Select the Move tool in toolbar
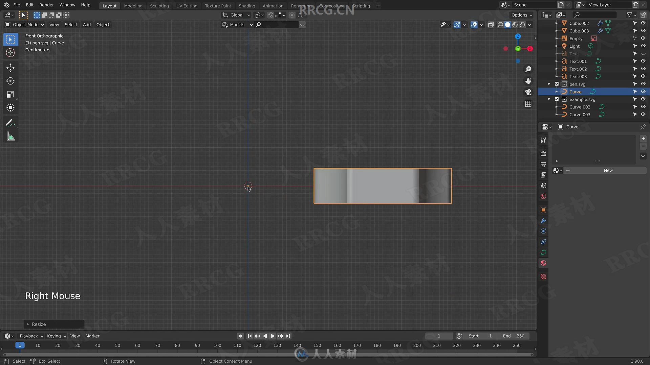This screenshot has height=365, width=650. [11, 67]
